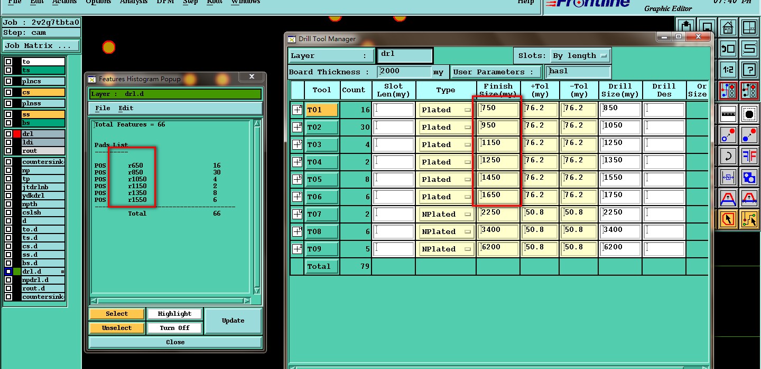Open the Analysis menu in main menubar

click(134, 2)
